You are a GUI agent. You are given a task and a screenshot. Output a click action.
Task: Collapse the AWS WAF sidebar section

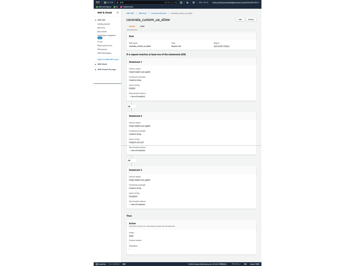95,20
